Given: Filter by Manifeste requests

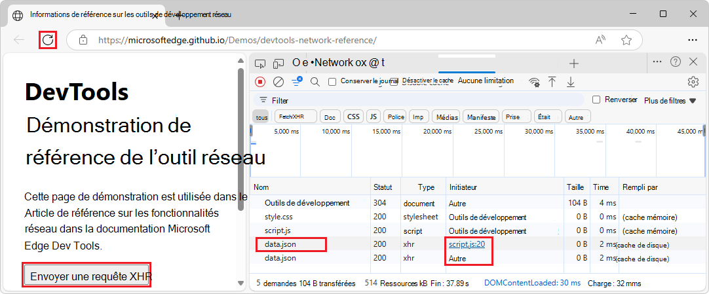Looking at the screenshot, I should [x=481, y=117].
